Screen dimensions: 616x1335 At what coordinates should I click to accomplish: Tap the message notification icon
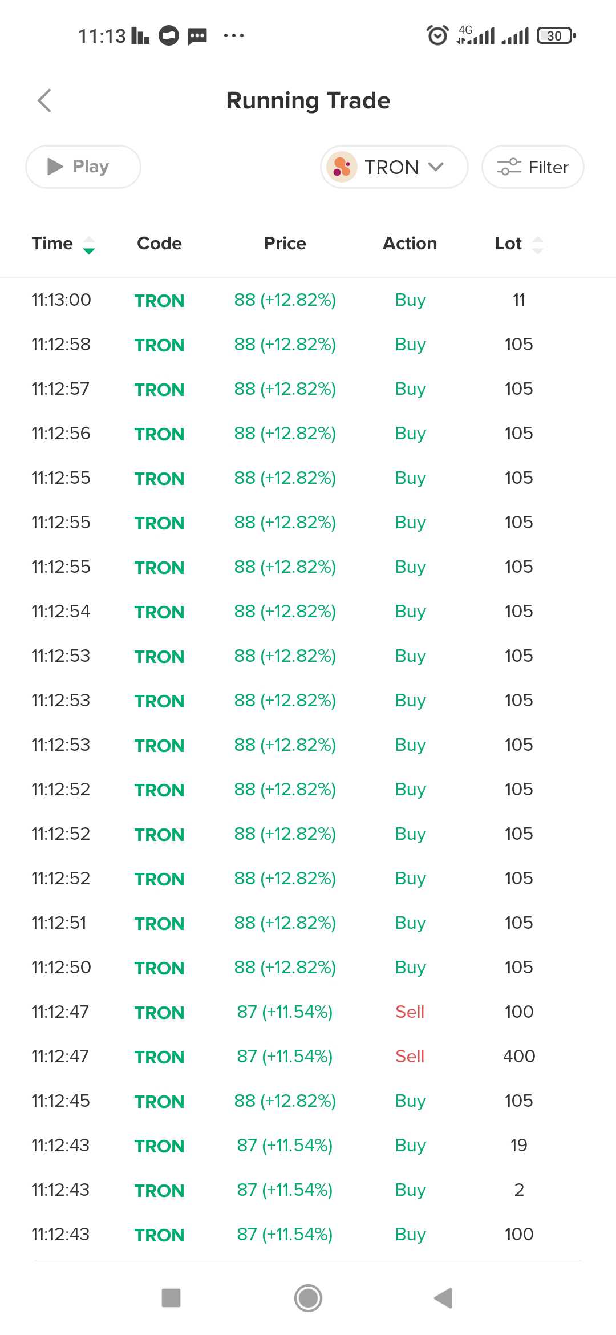pyautogui.click(x=197, y=36)
